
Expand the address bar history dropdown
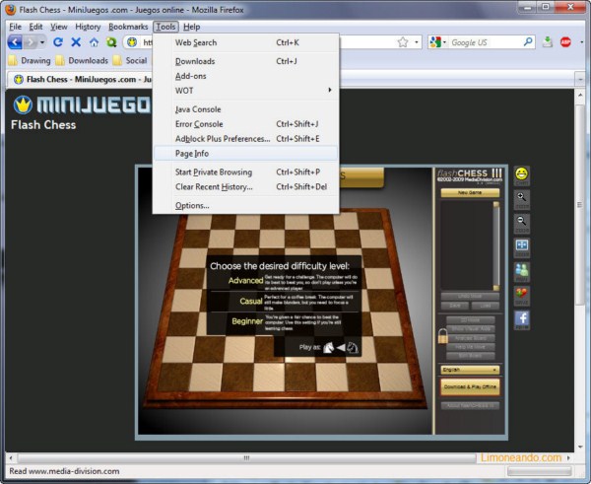pyautogui.click(x=416, y=42)
